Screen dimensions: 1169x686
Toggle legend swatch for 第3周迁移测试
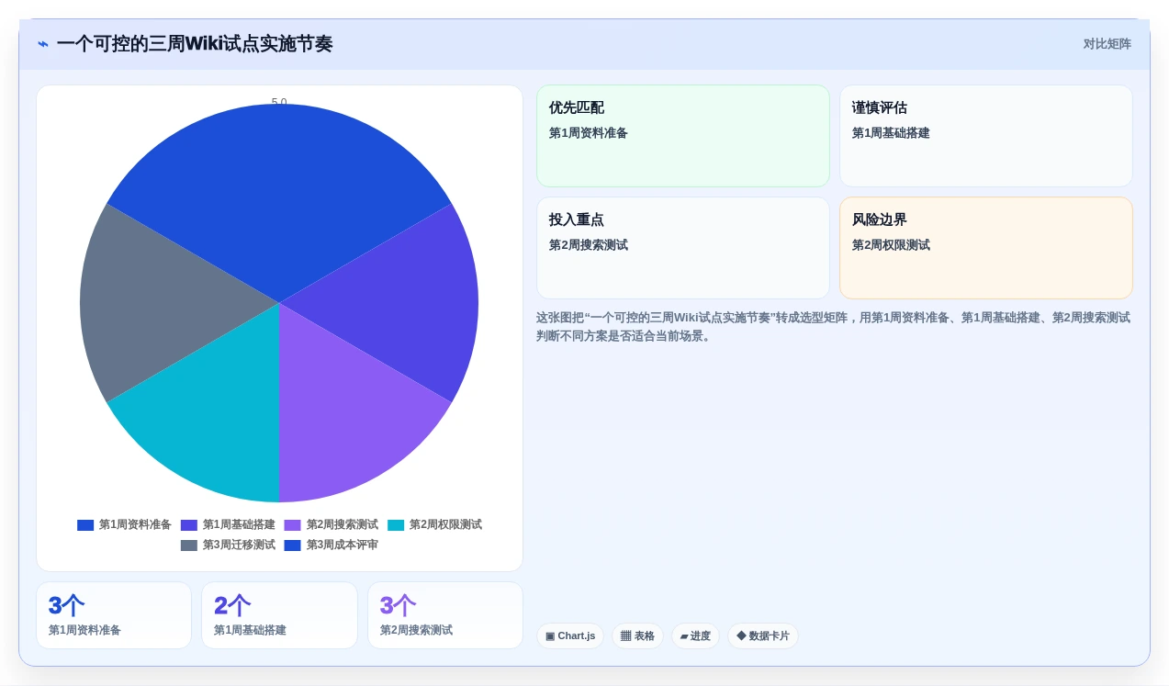point(189,545)
